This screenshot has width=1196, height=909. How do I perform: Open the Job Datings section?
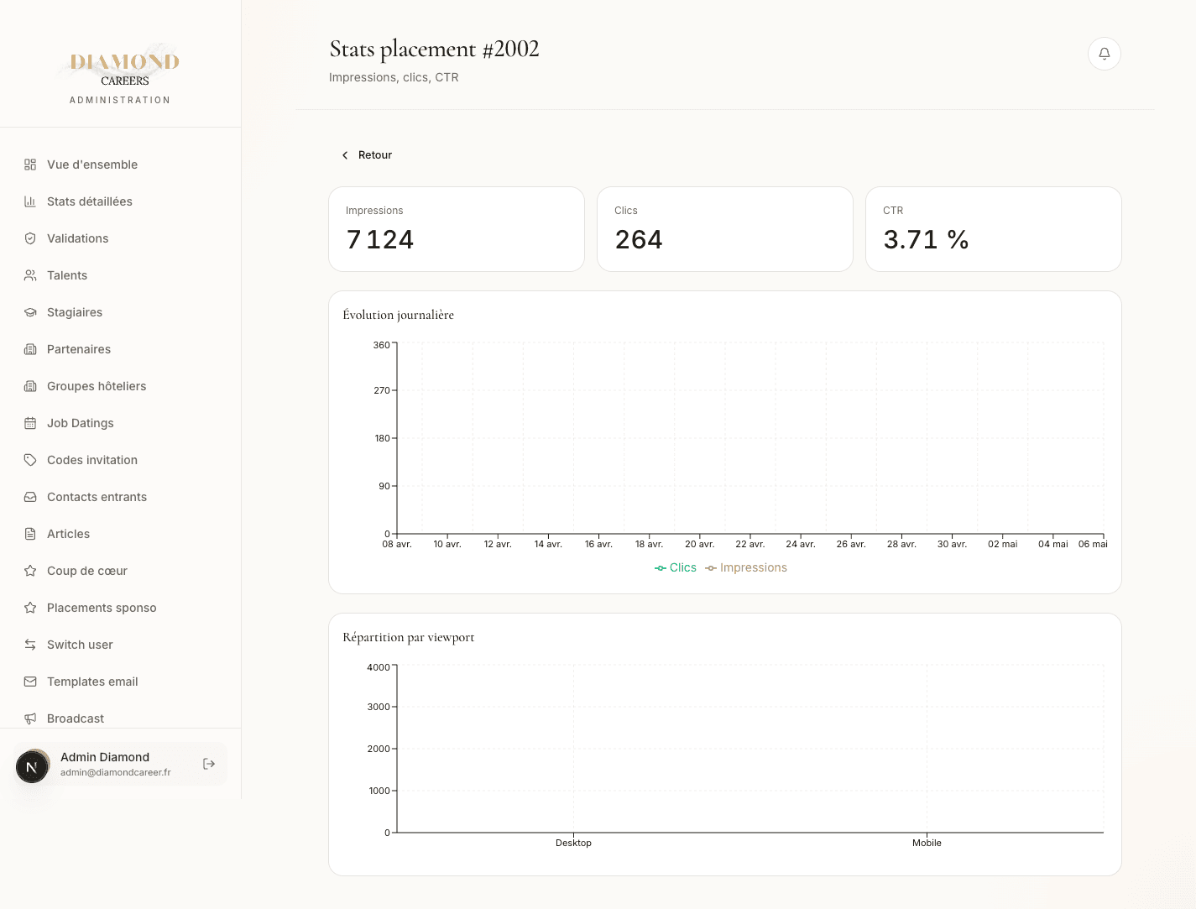point(121,423)
